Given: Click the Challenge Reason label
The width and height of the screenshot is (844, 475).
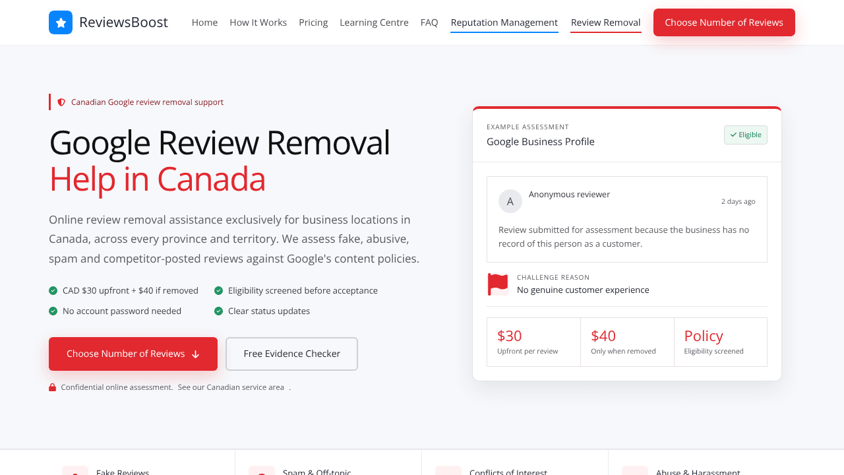Looking at the screenshot, I should [553, 278].
